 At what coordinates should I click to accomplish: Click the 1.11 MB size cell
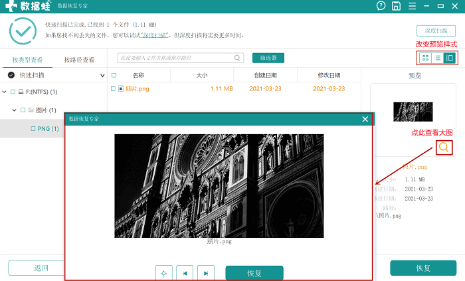(x=221, y=88)
